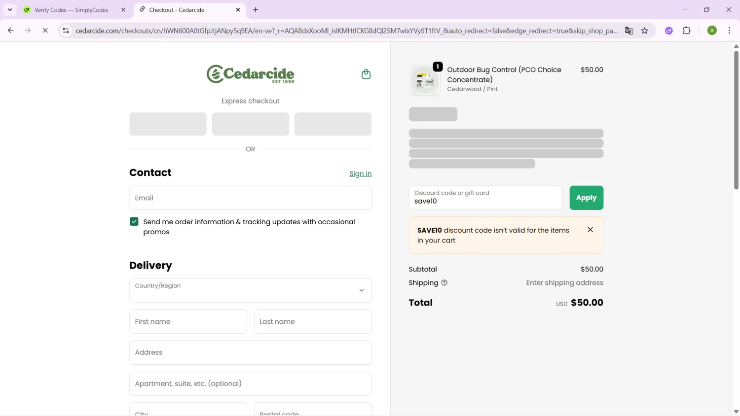Viewport: 740px width, 416px height.
Task: Open the tab search dropdown arrow
Action: point(10,10)
